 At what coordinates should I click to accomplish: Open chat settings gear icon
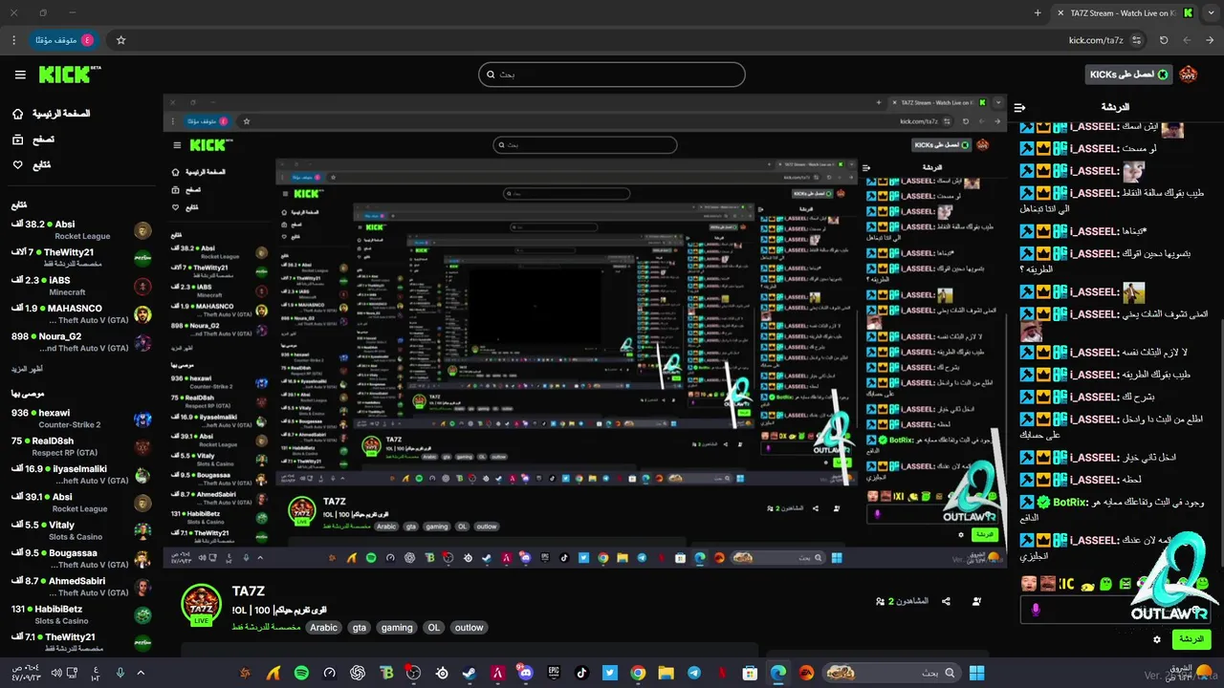(x=1157, y=638)
